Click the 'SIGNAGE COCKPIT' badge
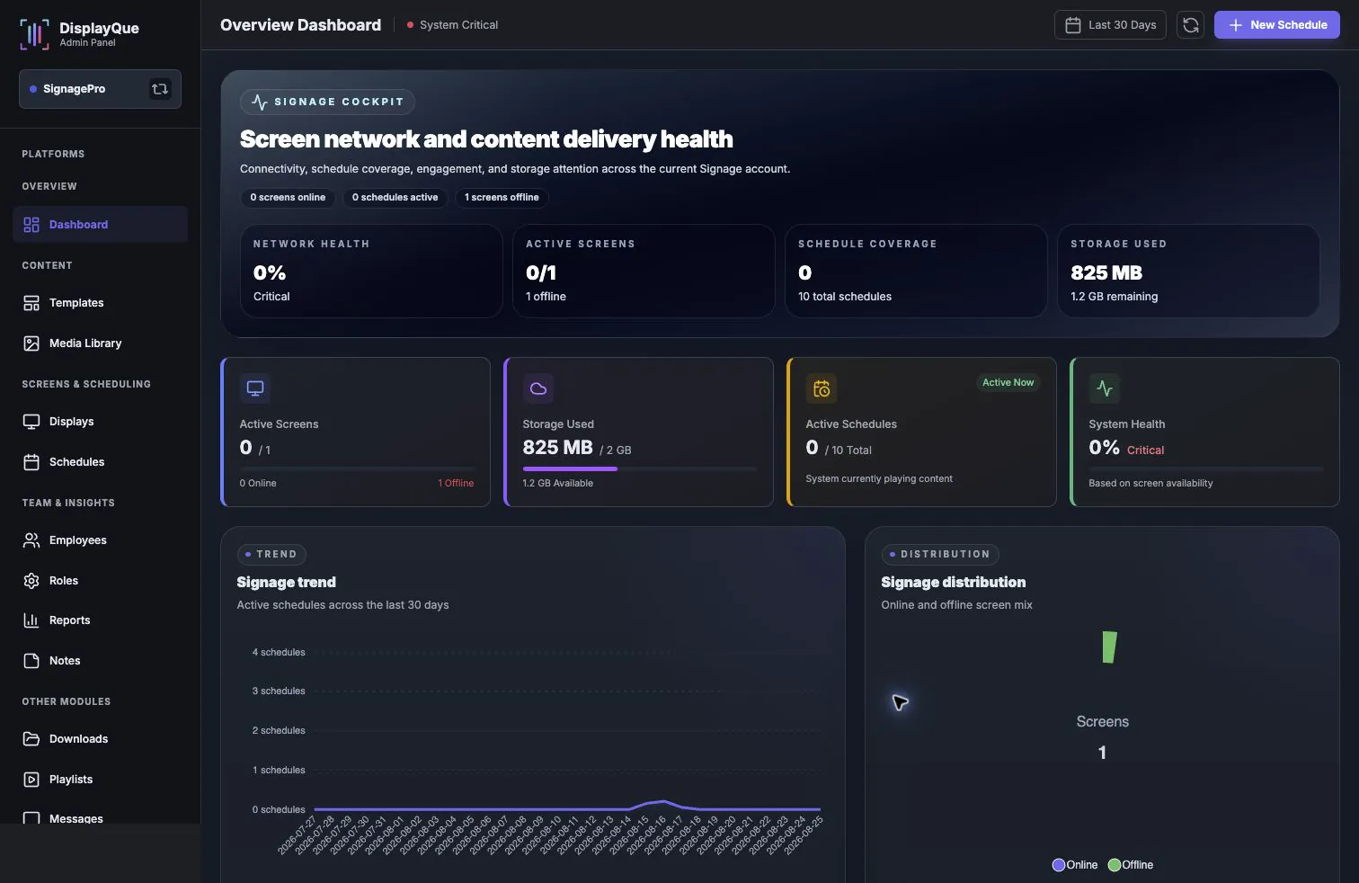Screen dimensions: 1359x883 tap(327, 102)
